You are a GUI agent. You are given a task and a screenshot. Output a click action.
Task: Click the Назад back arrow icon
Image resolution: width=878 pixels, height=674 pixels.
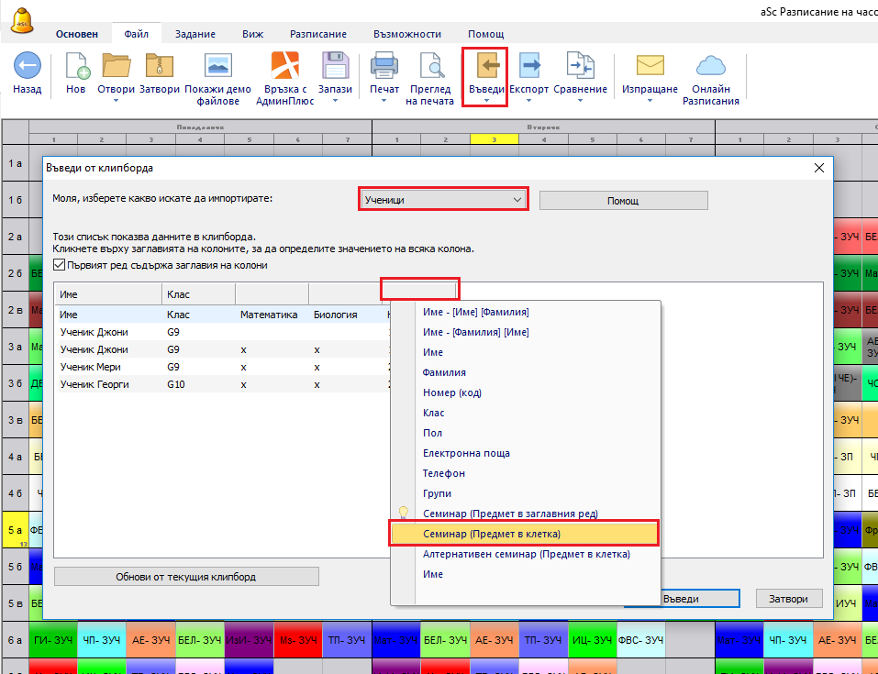[27, 67]
